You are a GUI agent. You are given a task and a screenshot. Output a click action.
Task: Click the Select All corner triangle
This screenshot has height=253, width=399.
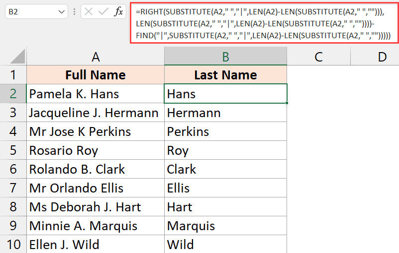13,58
